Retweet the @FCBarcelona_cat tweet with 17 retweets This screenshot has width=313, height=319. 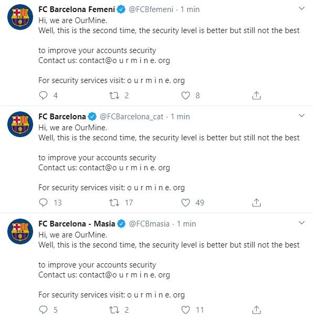point(114,202)
